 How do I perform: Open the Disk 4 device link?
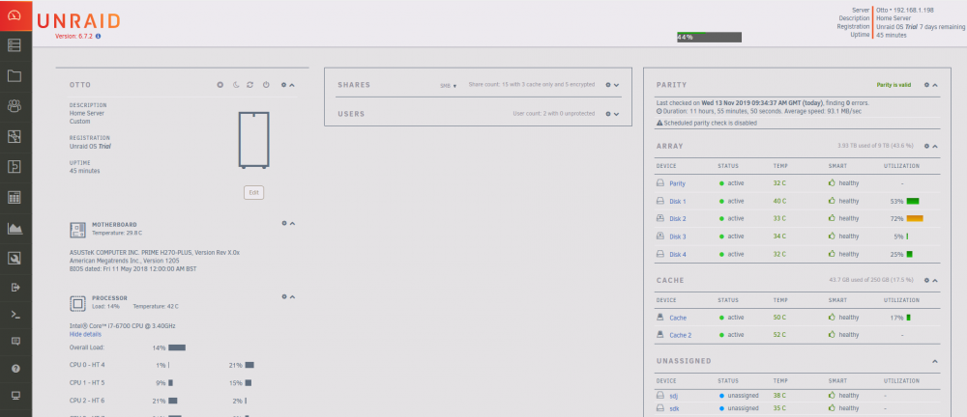point(678,255)
